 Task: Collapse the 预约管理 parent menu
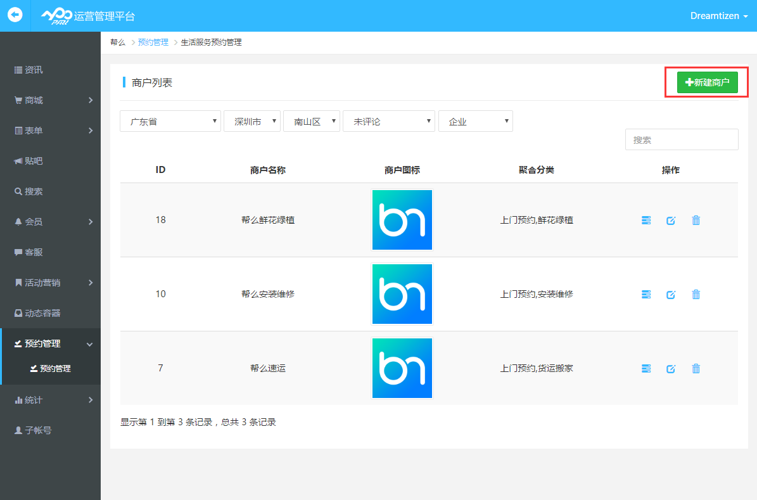pos(50,344)
